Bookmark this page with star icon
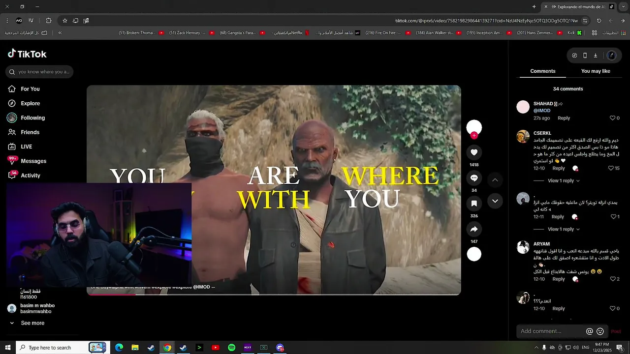This screenshot has width=630, height=354. tap(64, 21)
